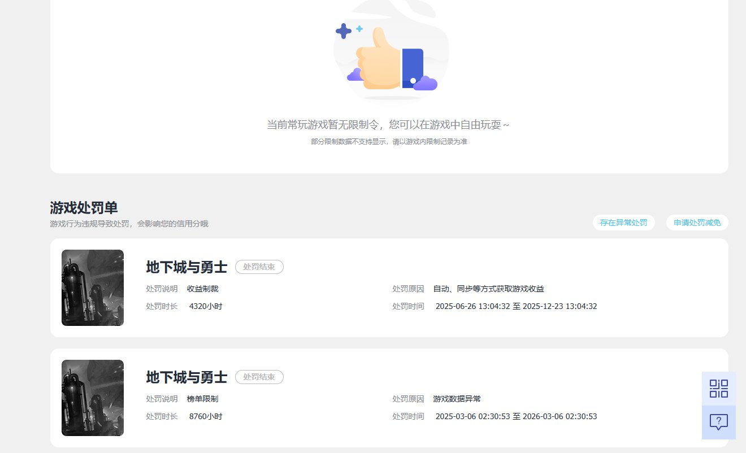The width and height of the screenshot is (746, 453).
Task: Open the help question chat icon
Action: tap(719, 422)
